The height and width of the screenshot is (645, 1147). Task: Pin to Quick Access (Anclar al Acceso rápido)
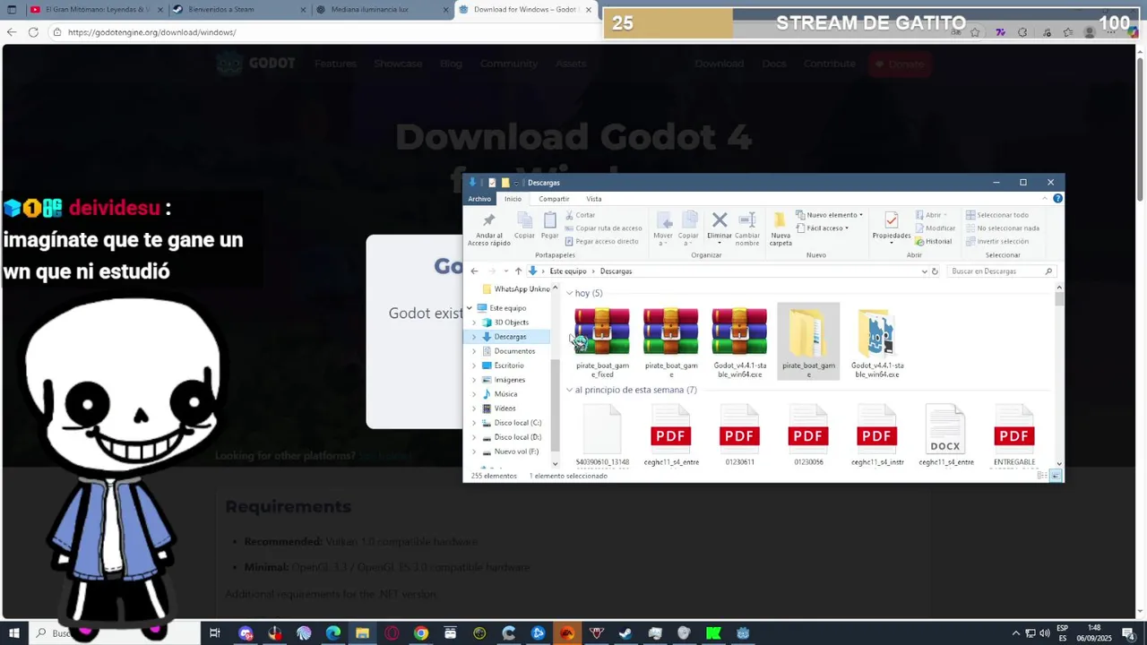pyautogui.click(x=488, y=228)
